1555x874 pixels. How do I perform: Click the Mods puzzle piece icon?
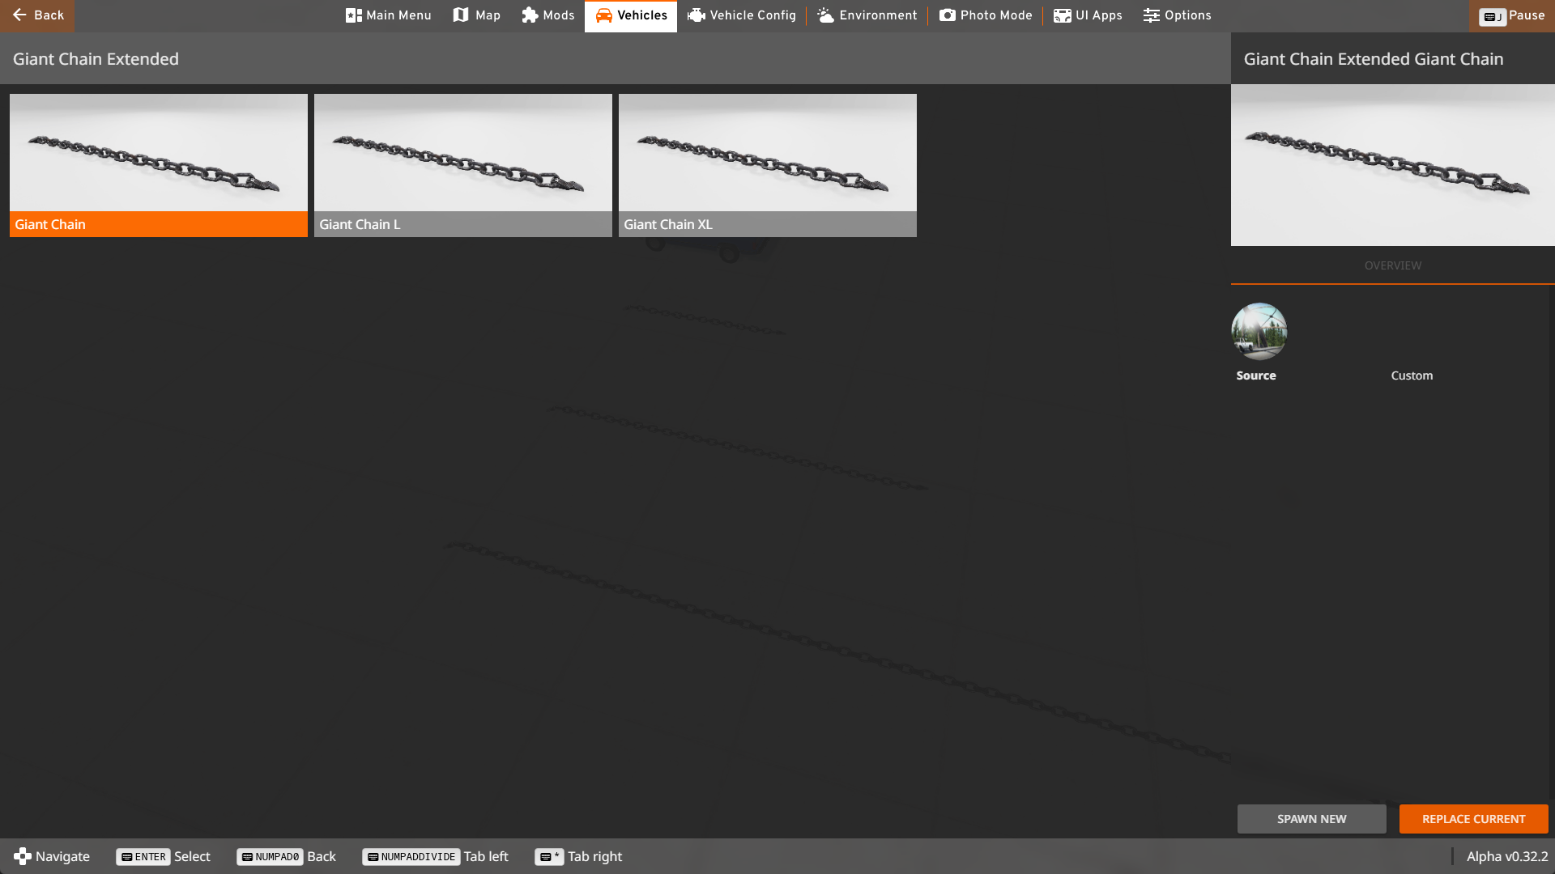click(530, 15)
